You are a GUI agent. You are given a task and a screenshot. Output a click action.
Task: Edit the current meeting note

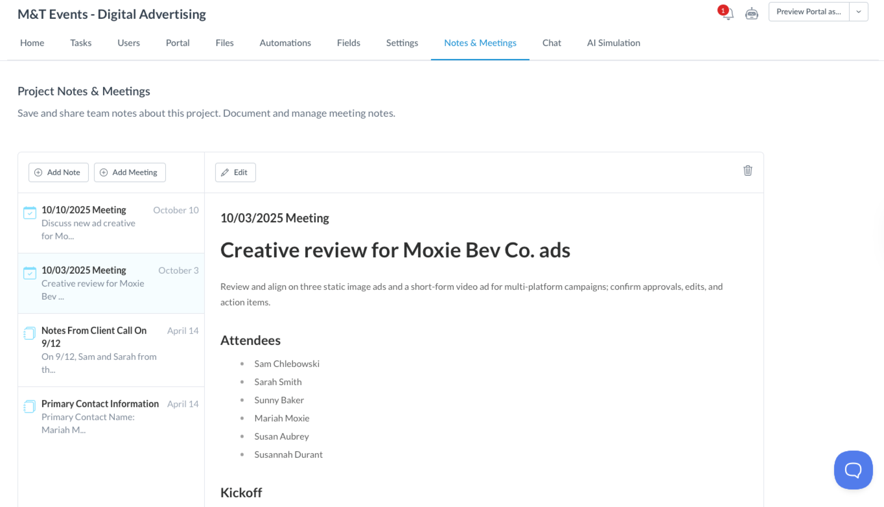235,172
